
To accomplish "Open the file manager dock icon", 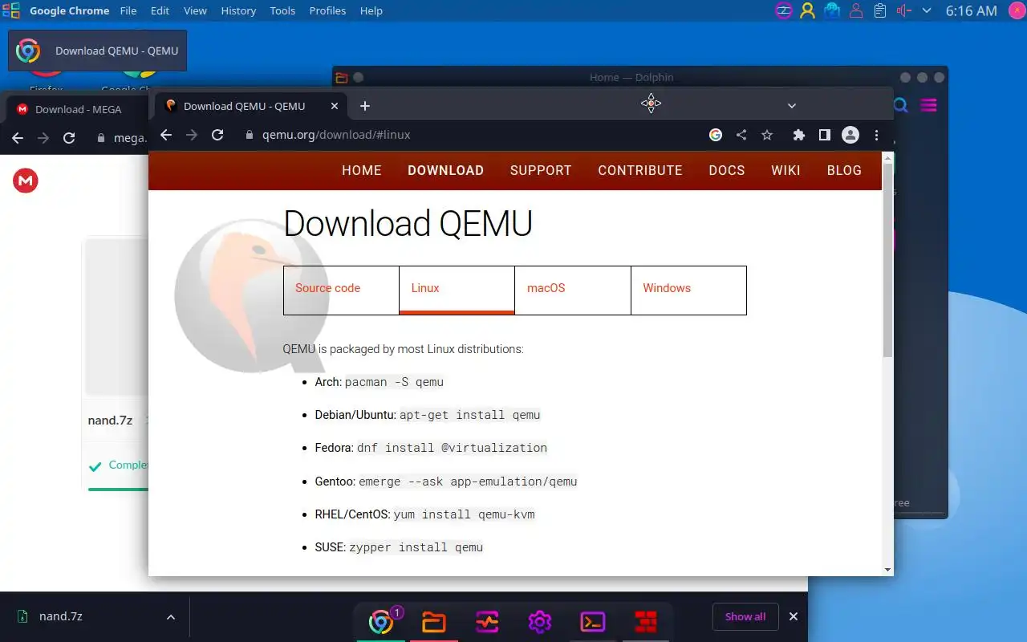I will tap(434, 622).
